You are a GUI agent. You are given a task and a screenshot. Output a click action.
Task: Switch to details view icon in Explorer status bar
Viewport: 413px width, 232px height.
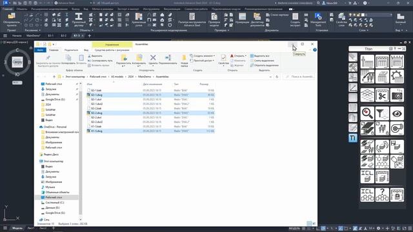click(309, 224)
